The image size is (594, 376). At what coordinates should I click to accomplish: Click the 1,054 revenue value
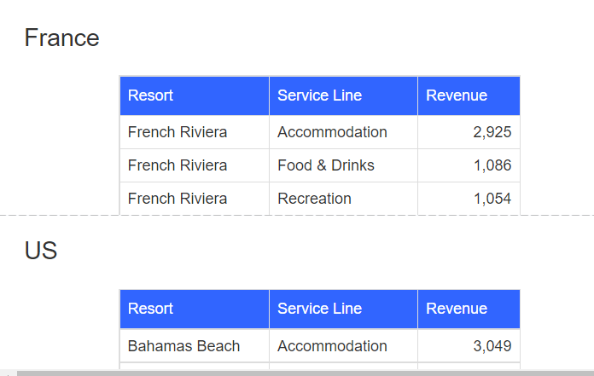coord(492,199)
